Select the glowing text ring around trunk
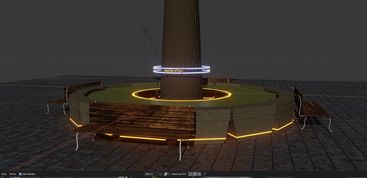Viewport: 367px width, 178px height. [181, 70]
